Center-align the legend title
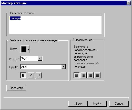This screenshot has height=110, width=132. [x=84, y=75]
